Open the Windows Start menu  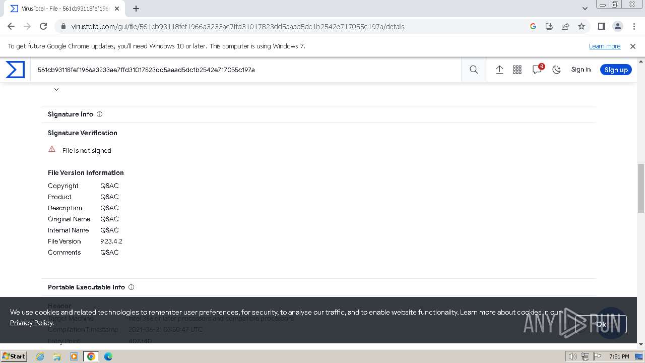pos(14,356)
